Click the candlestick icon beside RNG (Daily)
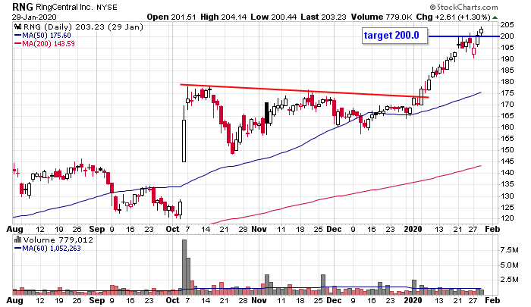The height and width of the screenshot is (307, 531). click(x=17, y=27)
